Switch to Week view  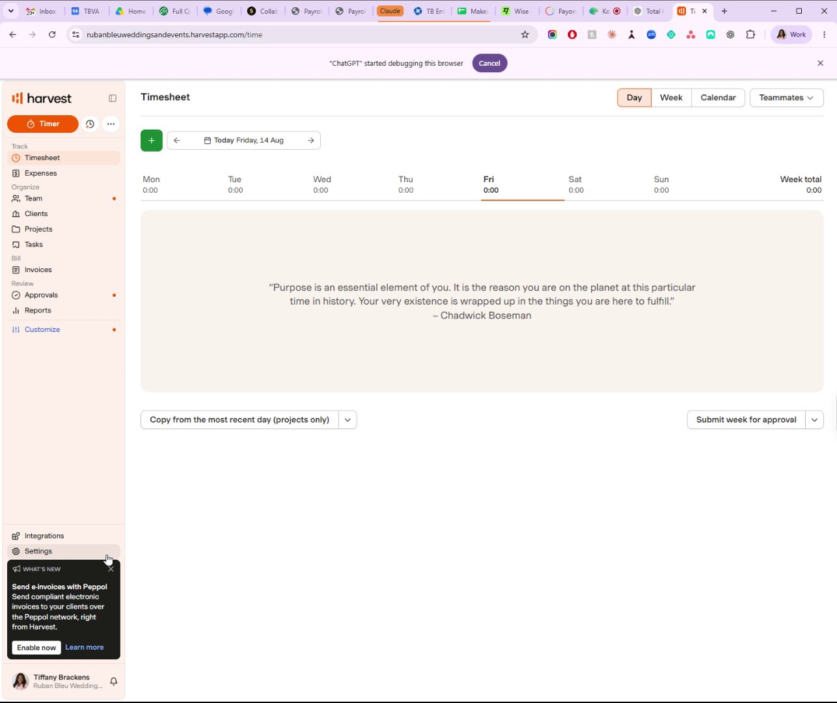[671, 98]
